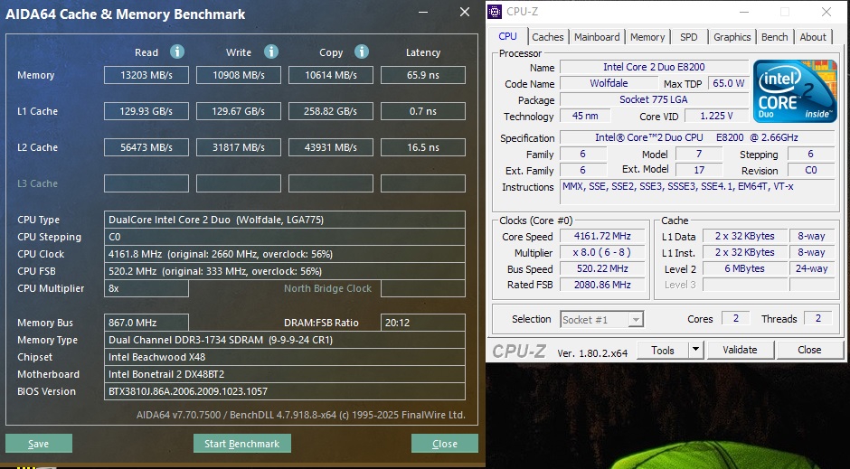Click the Instructions list field in CPU-Z

(x=698, y=192)
